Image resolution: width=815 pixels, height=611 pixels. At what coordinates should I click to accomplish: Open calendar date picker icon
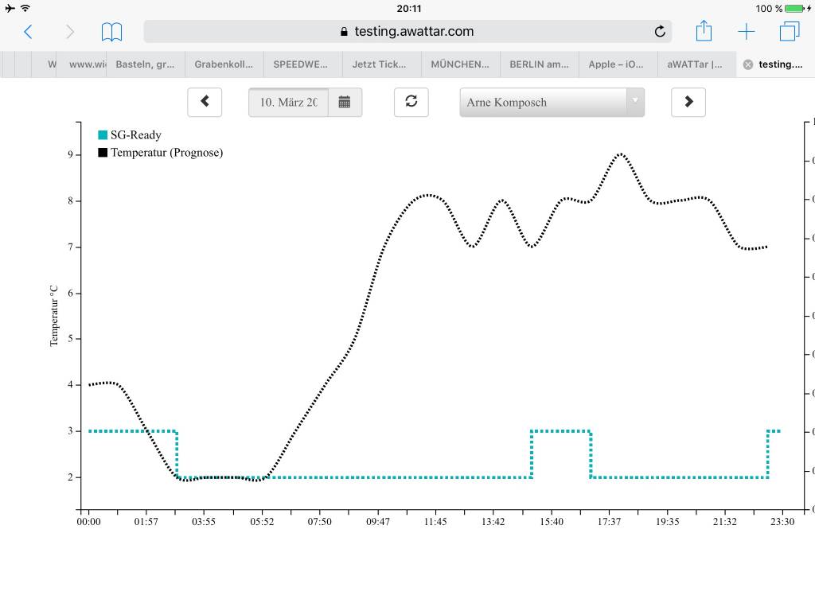[x=345, y=103]
